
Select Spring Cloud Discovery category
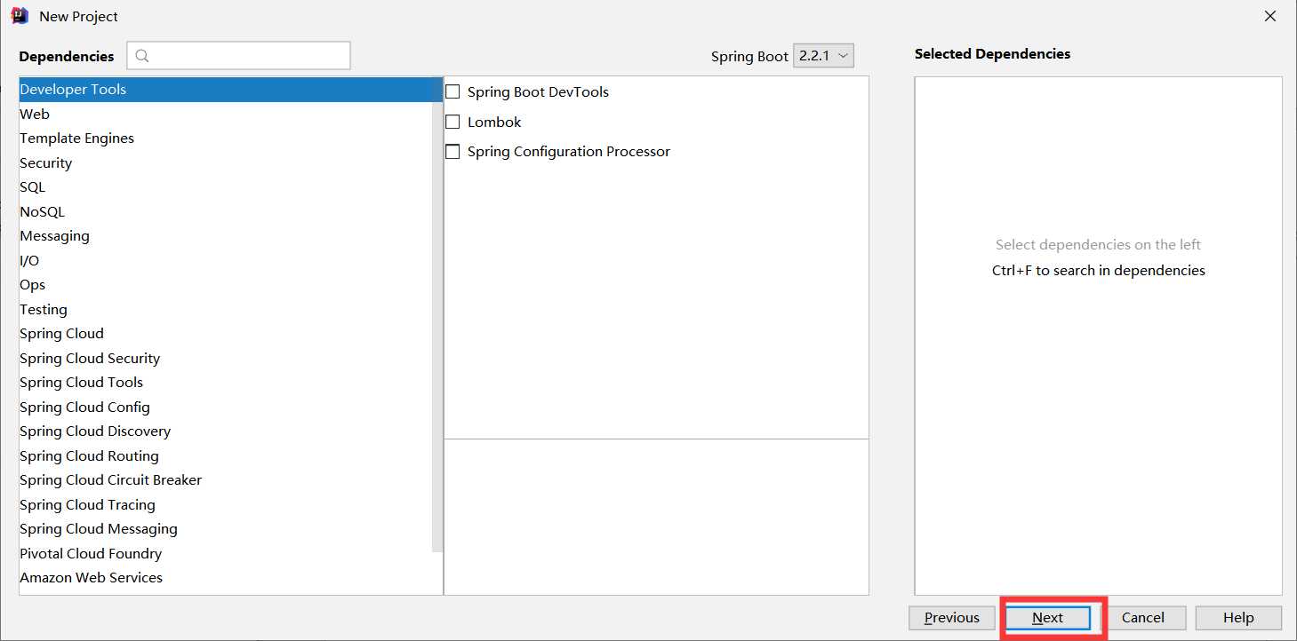point(226,431)
